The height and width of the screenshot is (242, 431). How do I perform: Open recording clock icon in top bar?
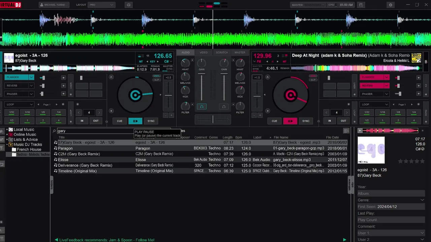coord(361,5)
